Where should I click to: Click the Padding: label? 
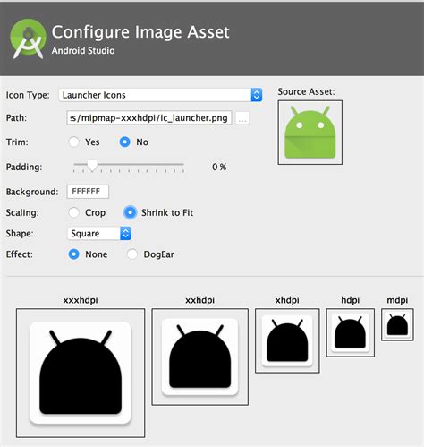click(24, 167)
